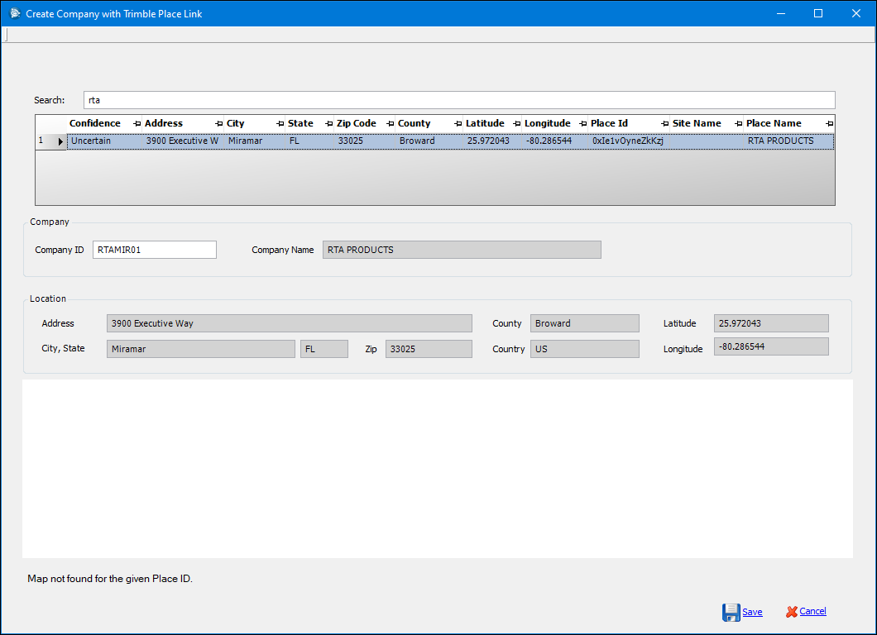
Task: Click the row selector arrow for row 1
Action: (x=60, y=141)
